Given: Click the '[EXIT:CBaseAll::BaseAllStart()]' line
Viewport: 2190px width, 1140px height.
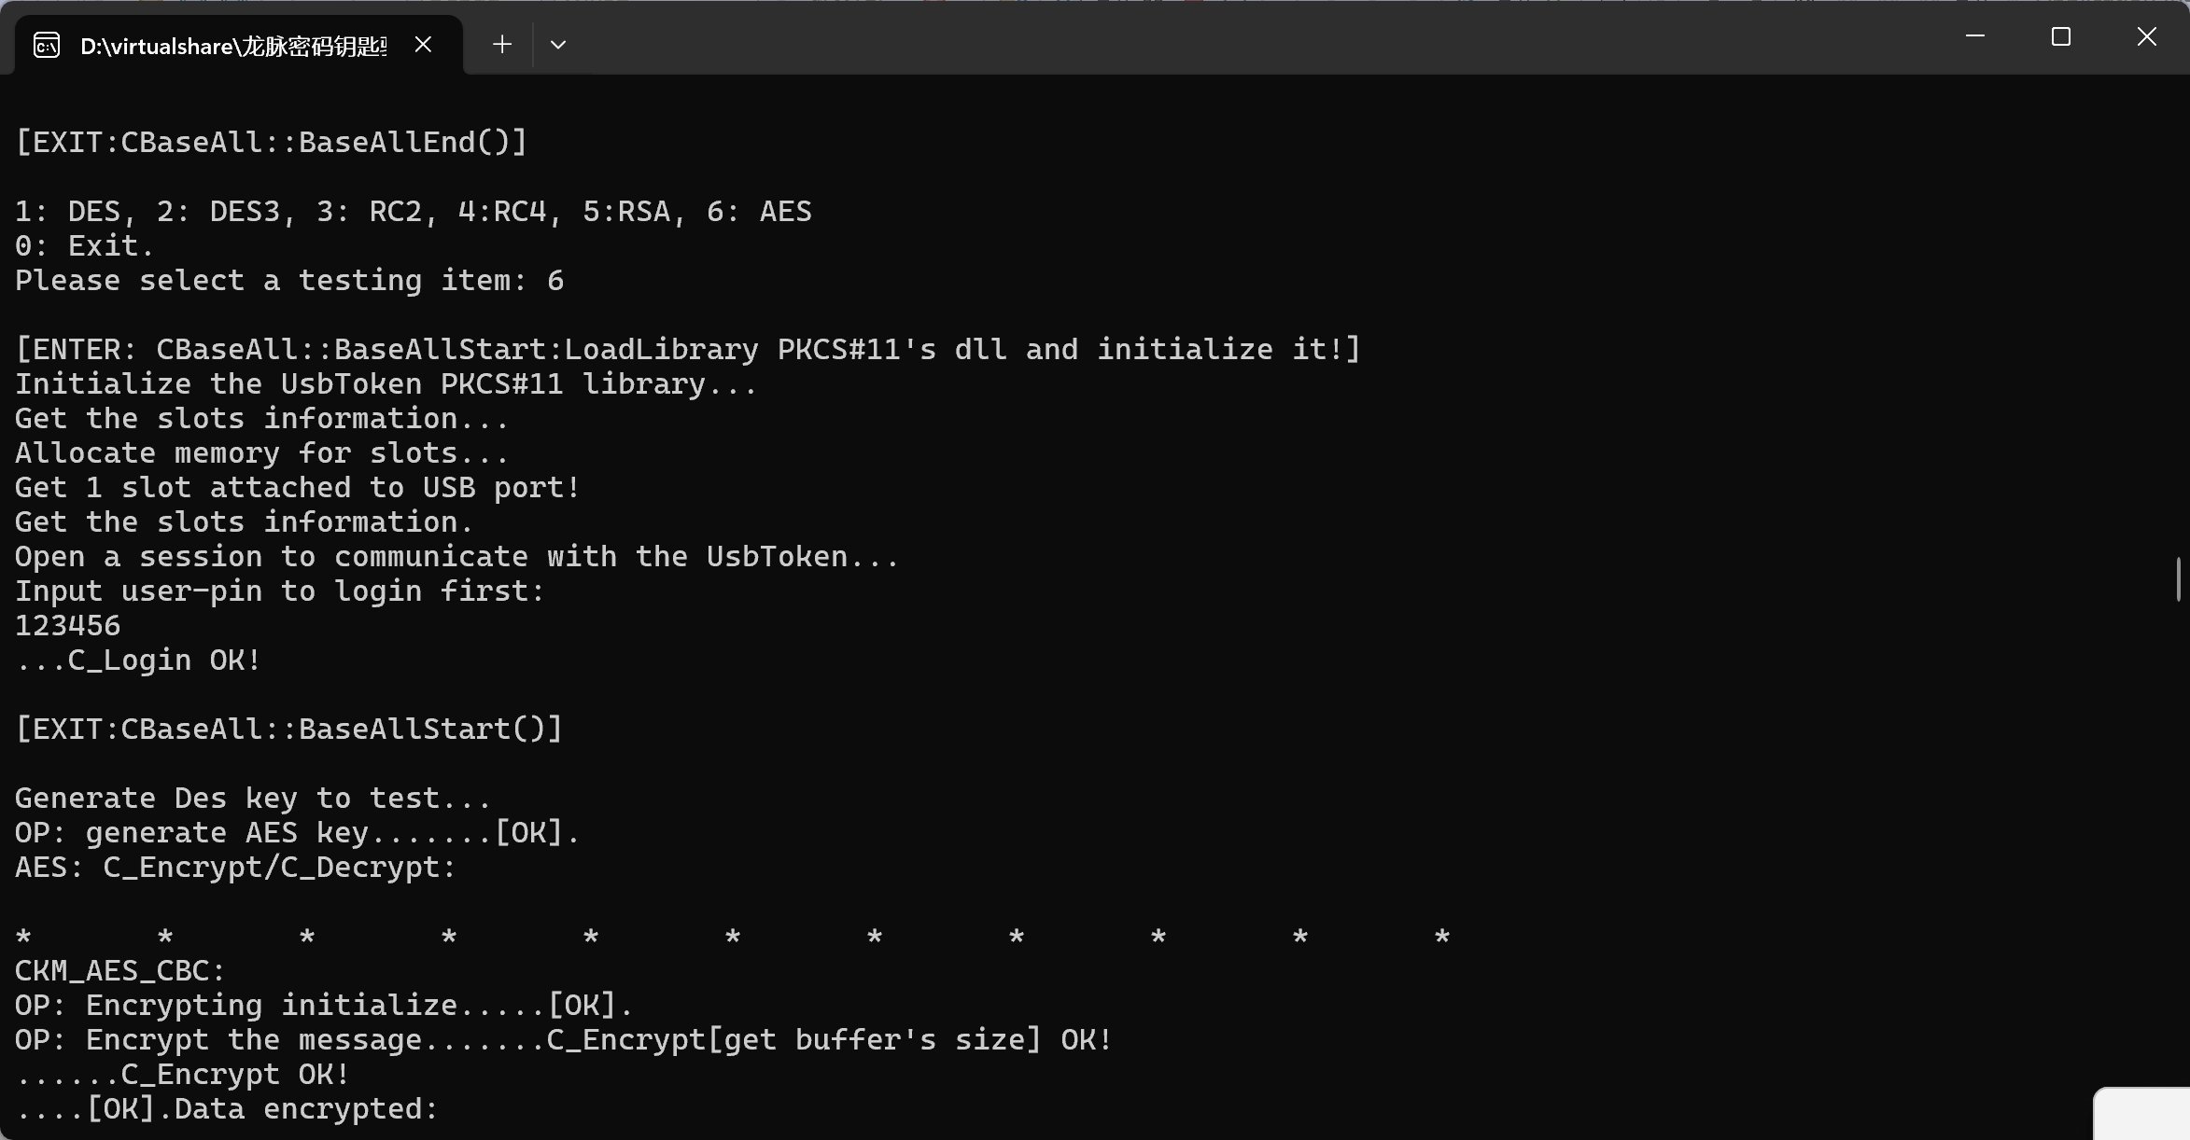Looking at the screenshot, I should [x=289, y=729].
